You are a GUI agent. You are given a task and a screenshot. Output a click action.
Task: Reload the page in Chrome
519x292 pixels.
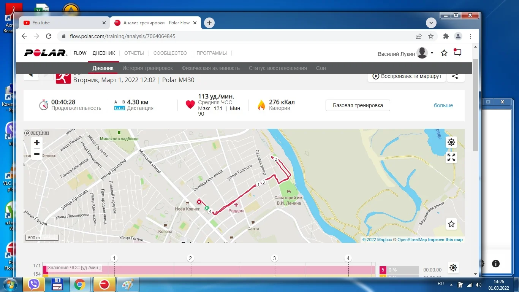(x=49, y=36)
